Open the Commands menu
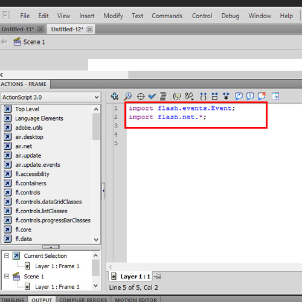The height and width of the screenshot is (302, 302). point(167,16)
